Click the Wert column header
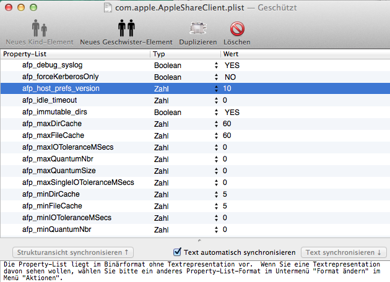Image resolution: width=390 pixels, height=282 pixels. coord(305,54)
